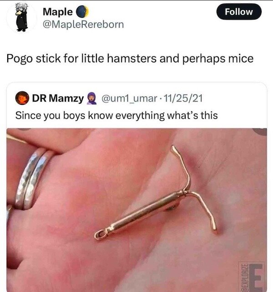273x292 pixels.
Task: Click the dark mark at photo's top-left corner
Action: (x=25, y=129)
